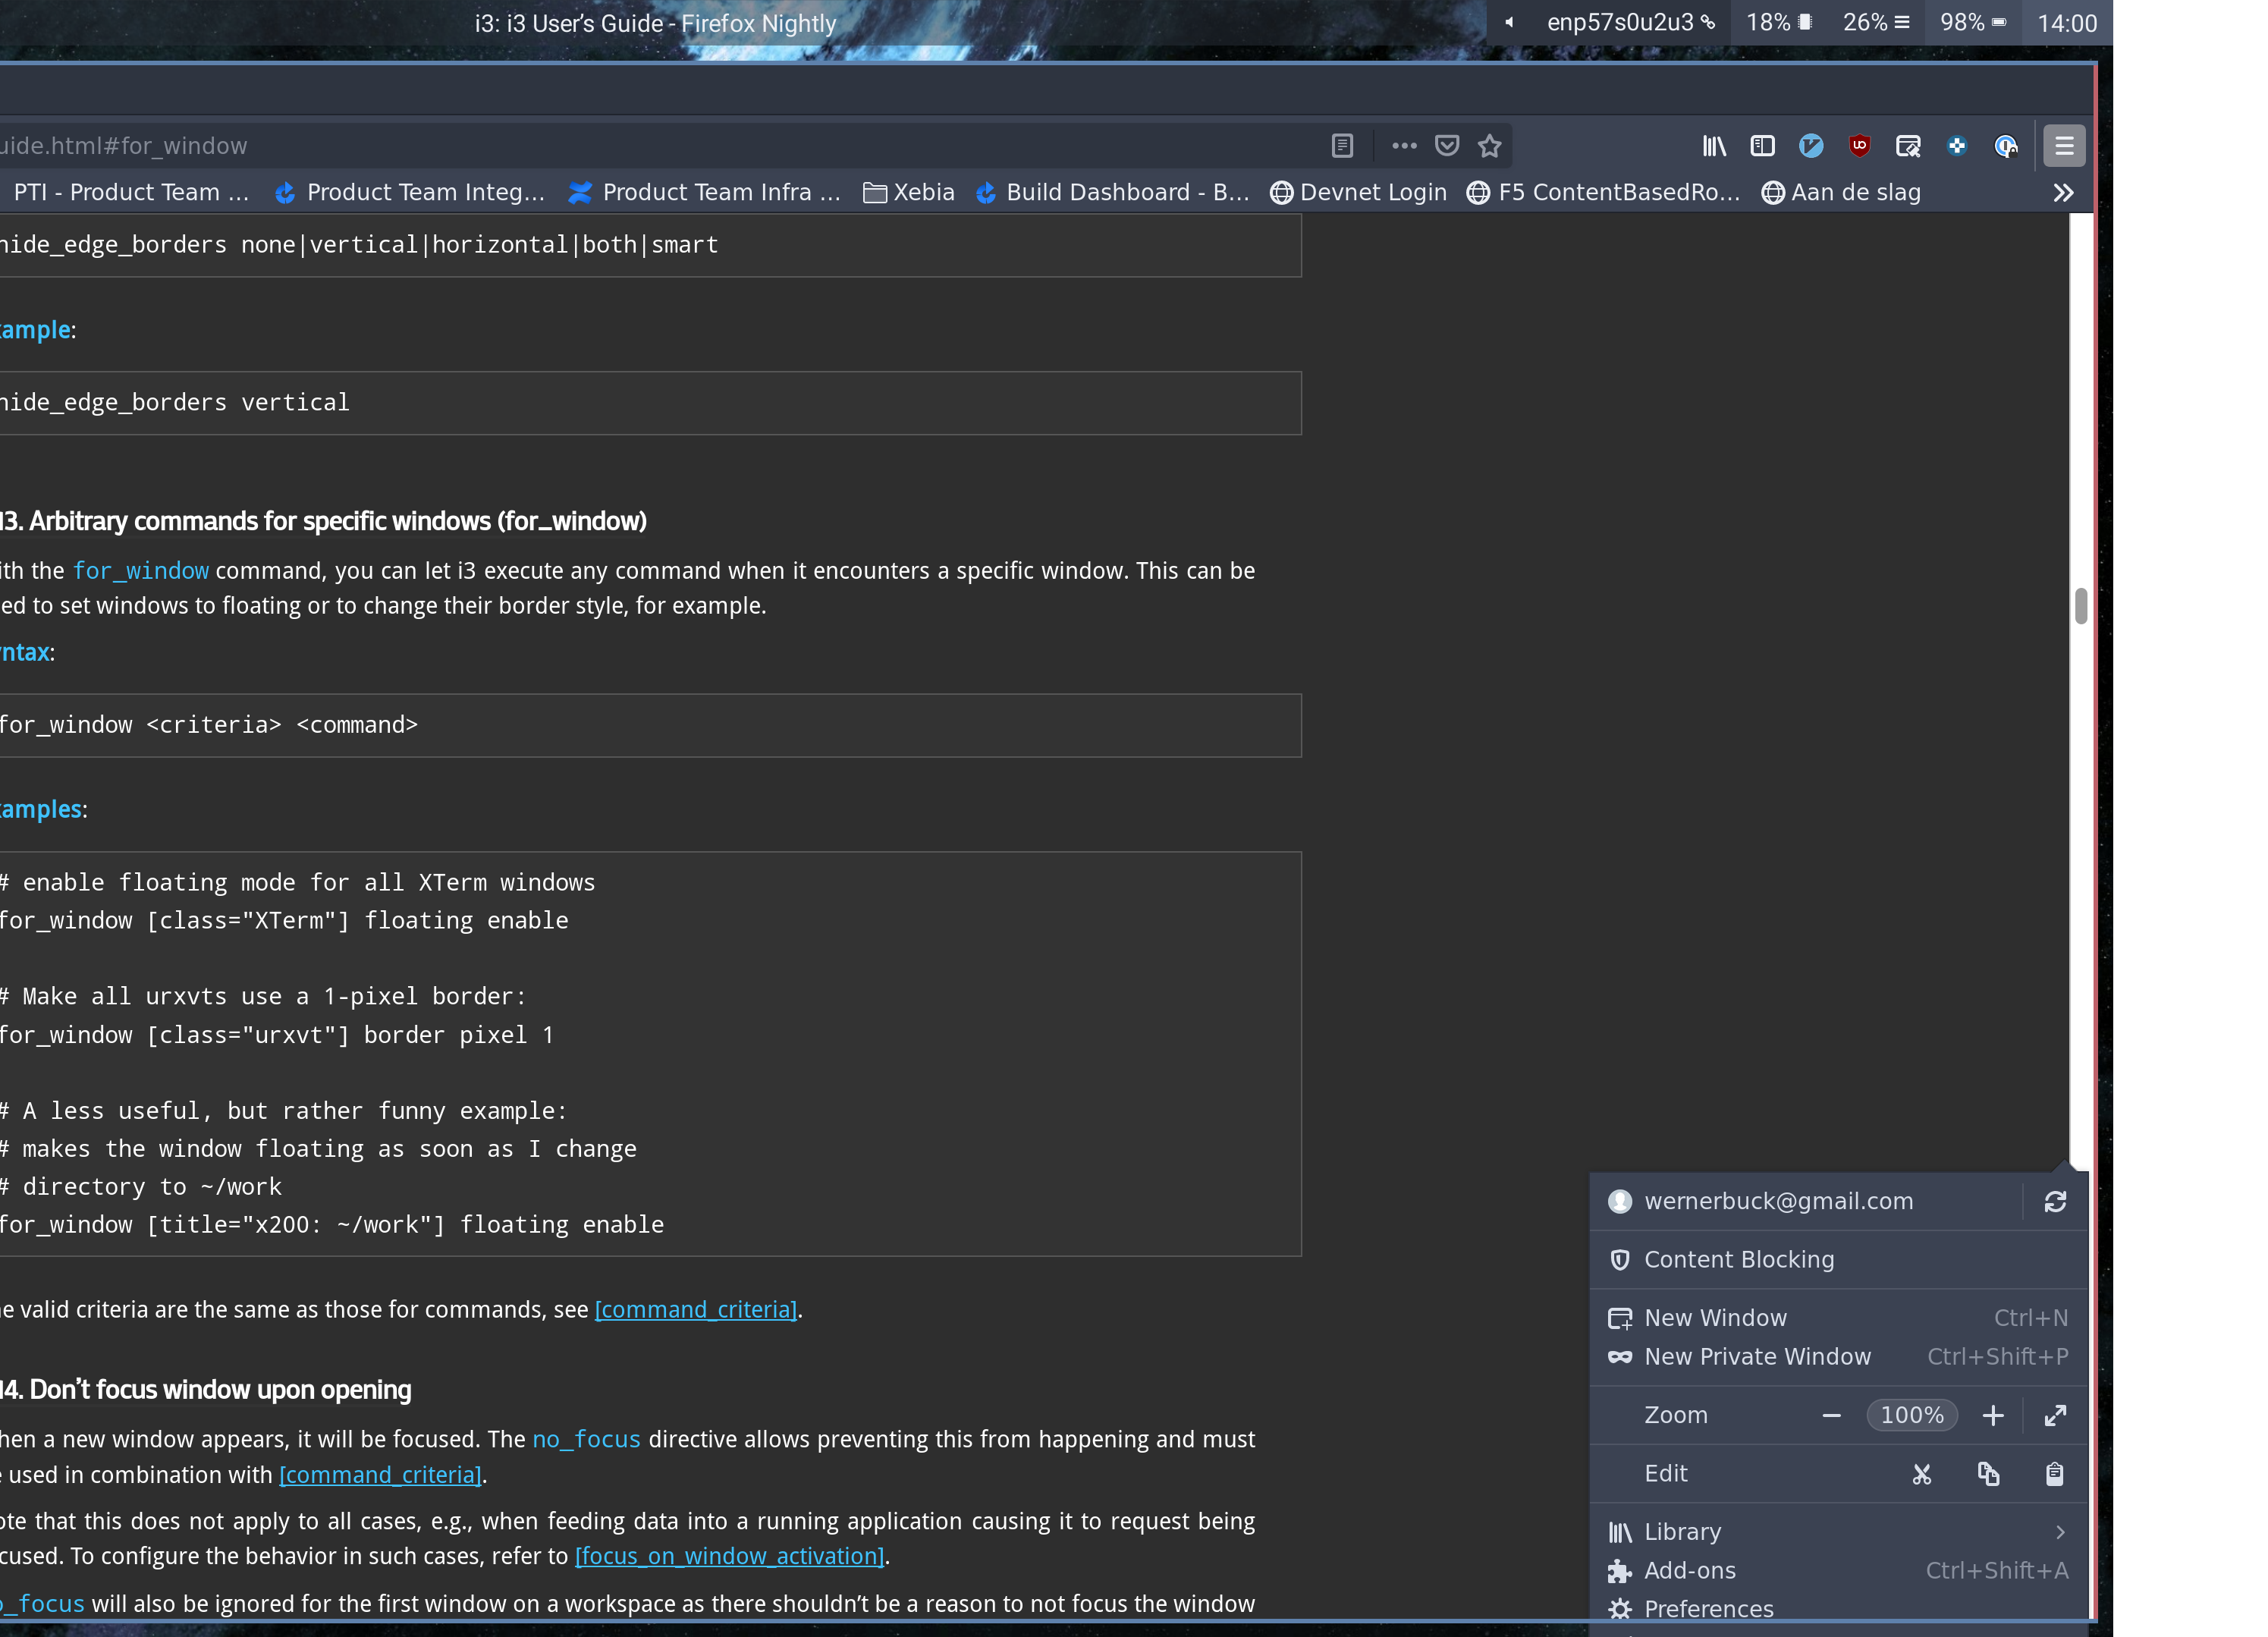Click the 98% battery indicator

click(x=1973, y=22)
